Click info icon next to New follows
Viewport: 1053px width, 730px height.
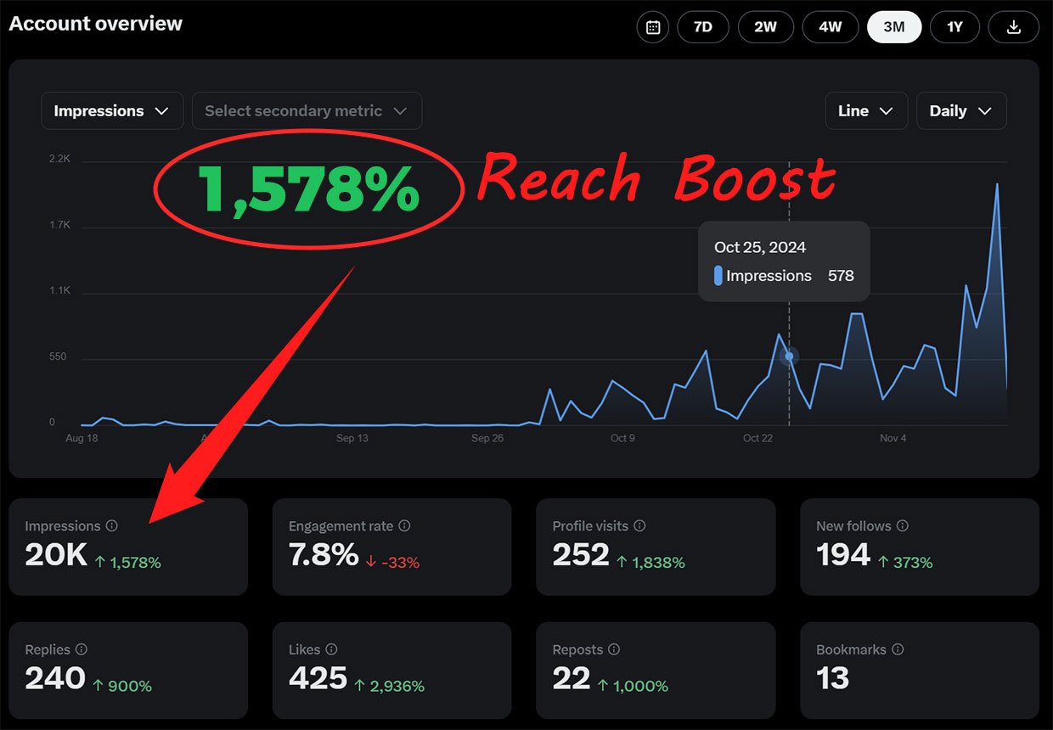coord(903,526)
